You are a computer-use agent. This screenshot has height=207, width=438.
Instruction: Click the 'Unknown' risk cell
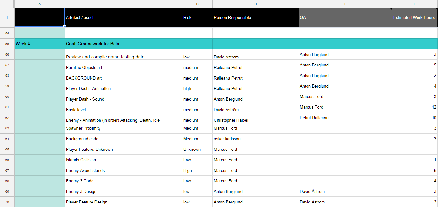(x=197, y=149)
